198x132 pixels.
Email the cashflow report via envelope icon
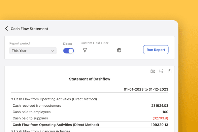153,71
